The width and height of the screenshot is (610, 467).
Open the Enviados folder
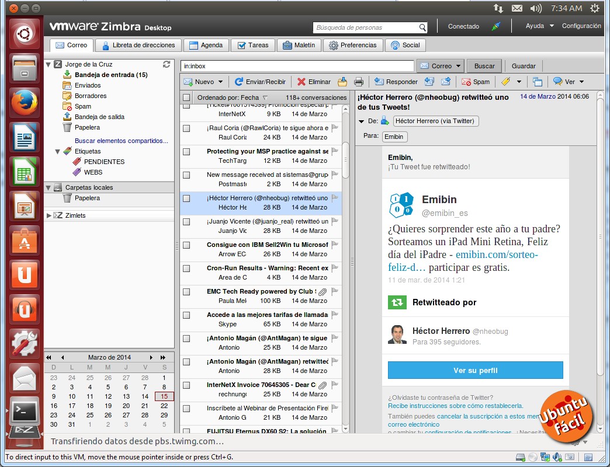88,85
